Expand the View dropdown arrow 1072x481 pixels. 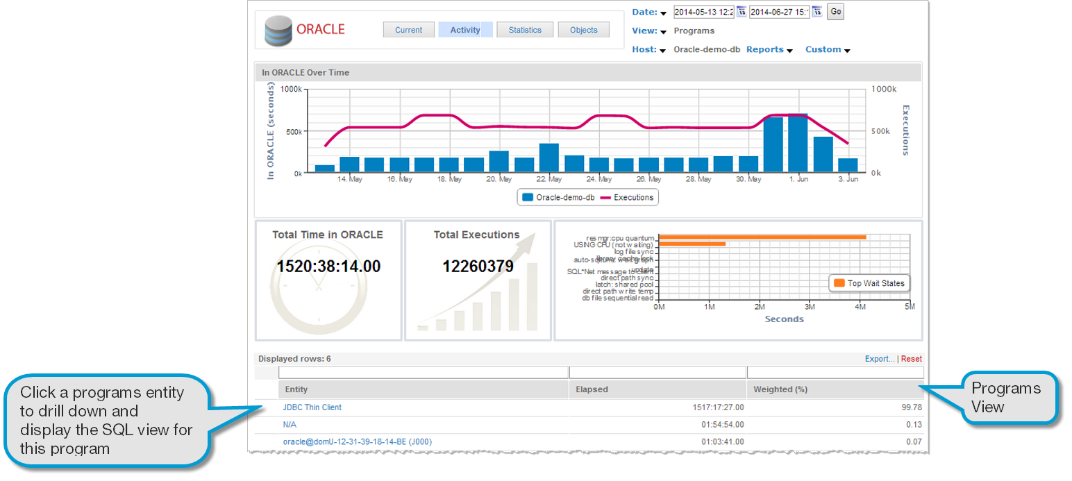663,32
